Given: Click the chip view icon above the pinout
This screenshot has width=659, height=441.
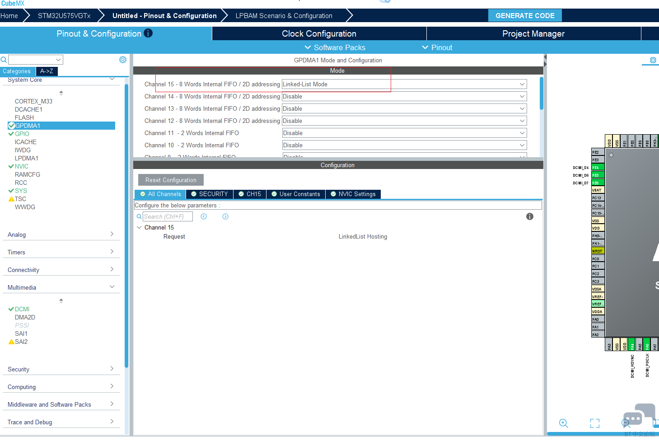Looking at the screenshot, I should coord(653,60).
